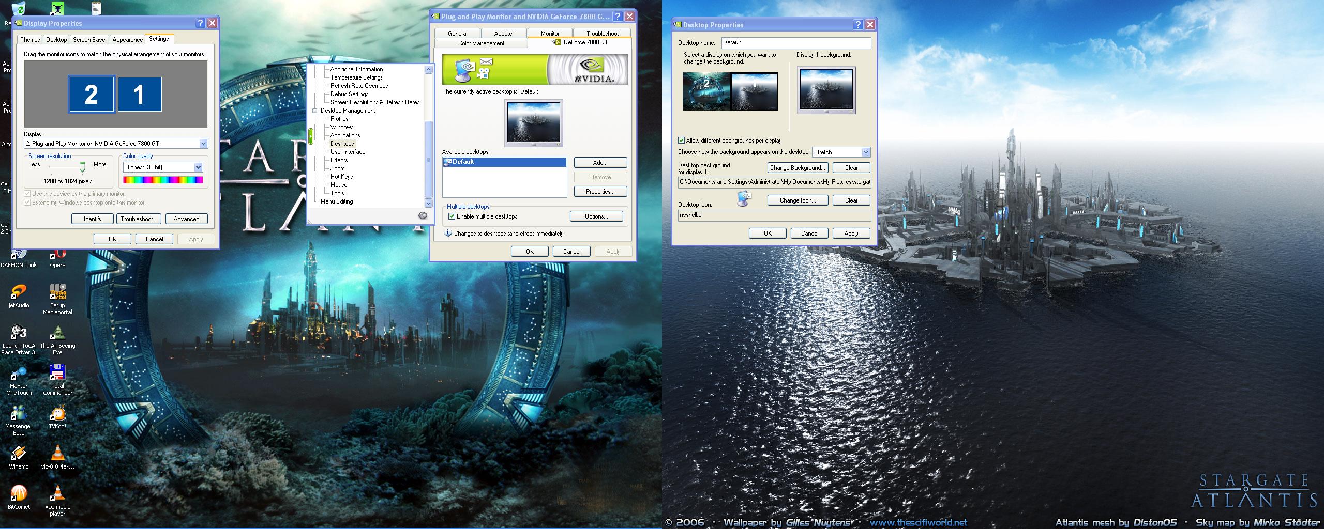1324x529 pixels.
Task: Collapse the Desktop Management tree node
Action: tap(314, 111)
